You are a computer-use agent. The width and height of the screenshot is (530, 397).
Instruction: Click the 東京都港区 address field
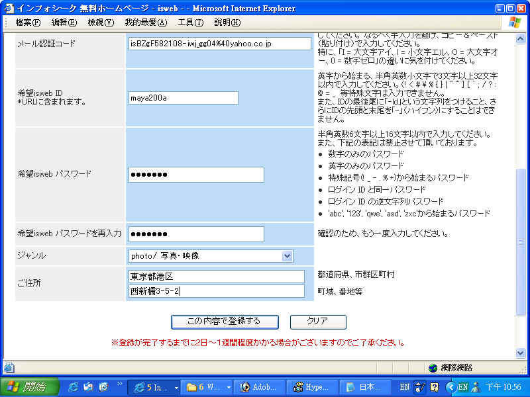pyautogui.click(x=217, y=277)
